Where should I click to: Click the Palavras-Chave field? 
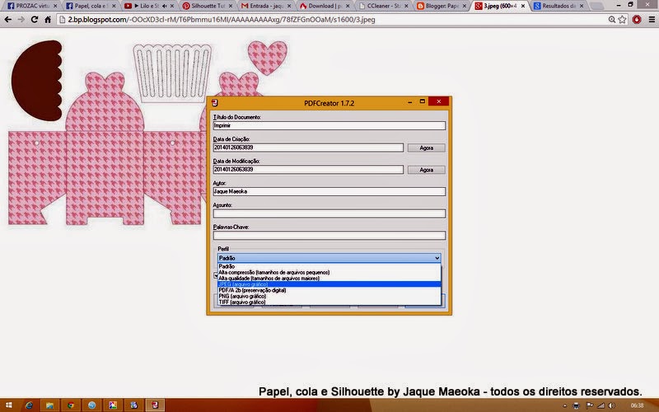pyautogui.click(x=329, y=236)
